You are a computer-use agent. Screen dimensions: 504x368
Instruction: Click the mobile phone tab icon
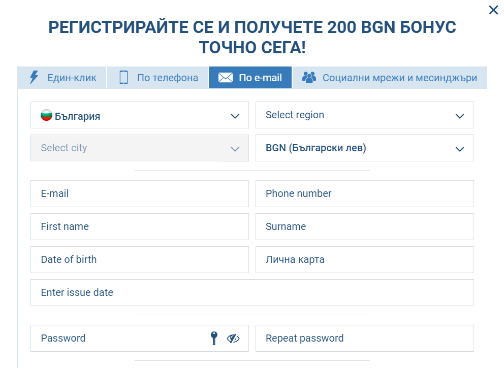pyautogui.click(x=123, y=77)
